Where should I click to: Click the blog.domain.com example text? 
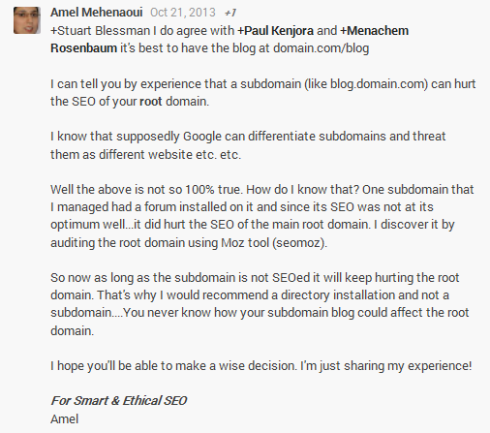(377, 84)
